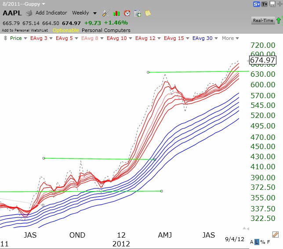
Task: Open the yellow notes icon
Action: (x=148, y=13)
